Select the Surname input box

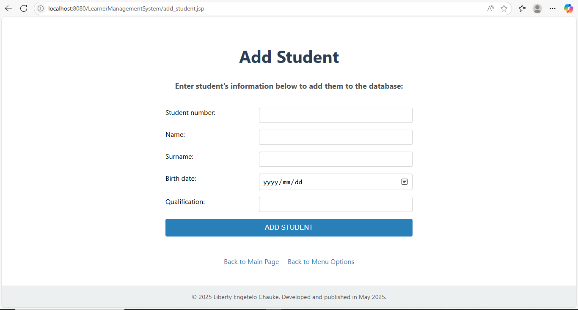pyautogui.click(x=336, y=159)
